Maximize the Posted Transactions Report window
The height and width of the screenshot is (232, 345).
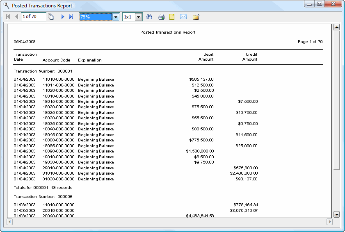(319, 4)
